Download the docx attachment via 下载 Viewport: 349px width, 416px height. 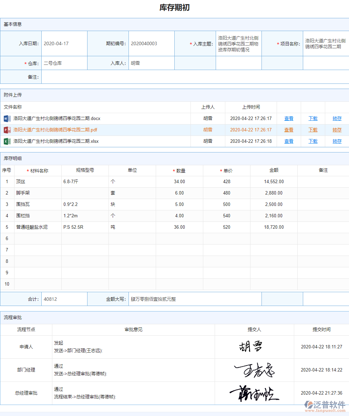click(313, 119)
